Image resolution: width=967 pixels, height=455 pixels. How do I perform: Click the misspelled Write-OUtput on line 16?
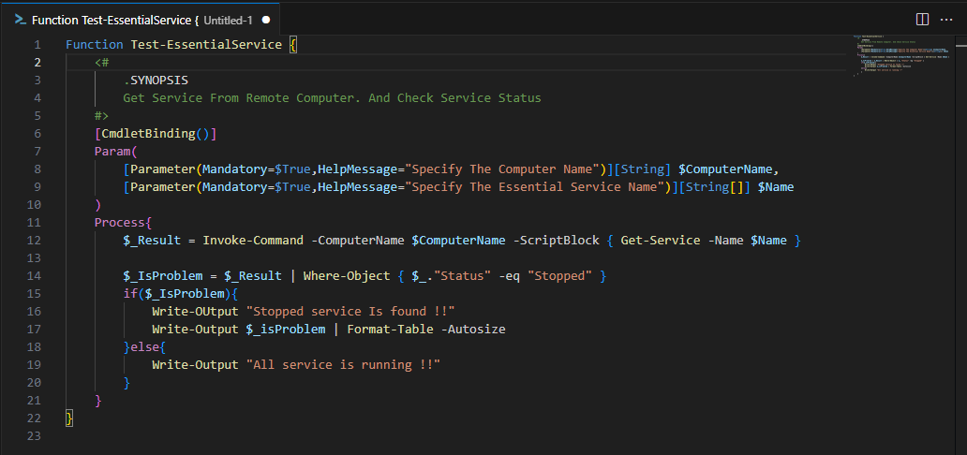(196, 312)
